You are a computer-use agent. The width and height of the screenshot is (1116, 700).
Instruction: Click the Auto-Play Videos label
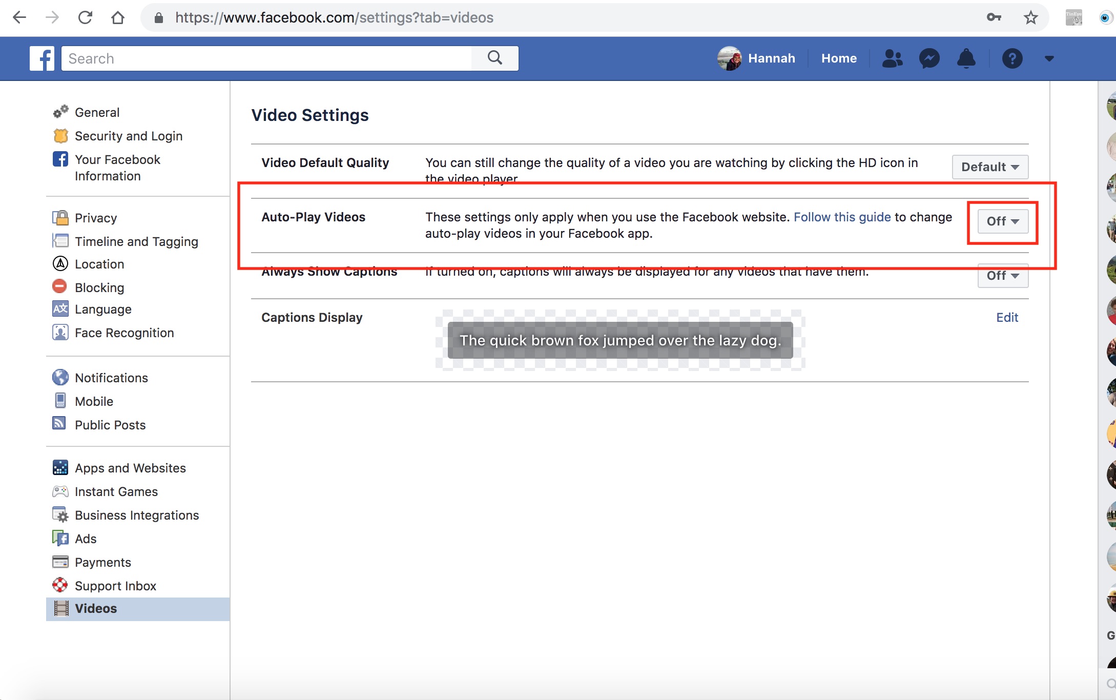pyautogui.click(x=313, y=217)
